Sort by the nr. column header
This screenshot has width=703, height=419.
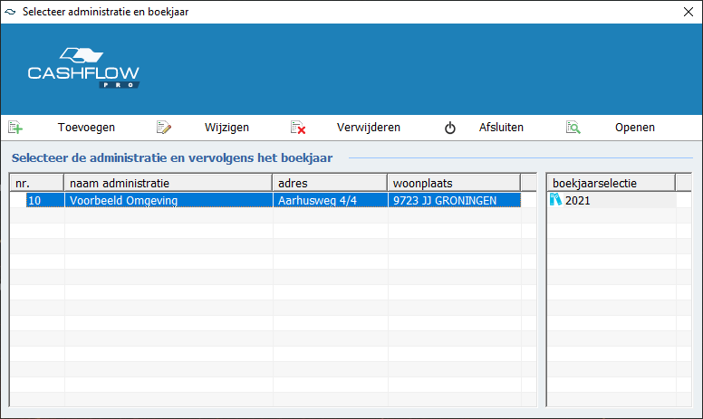[37, 183]
